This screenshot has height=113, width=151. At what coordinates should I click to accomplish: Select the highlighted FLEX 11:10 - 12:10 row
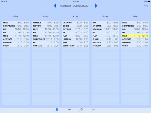pos(135,36)
